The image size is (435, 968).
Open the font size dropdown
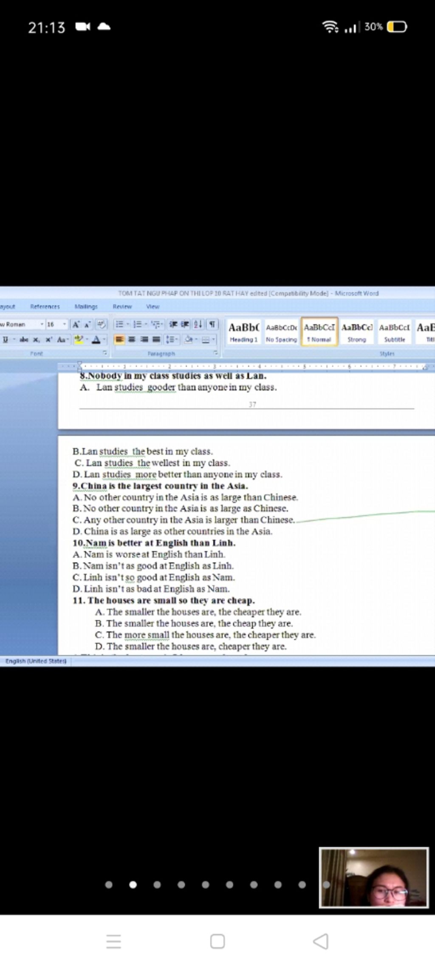65,324
